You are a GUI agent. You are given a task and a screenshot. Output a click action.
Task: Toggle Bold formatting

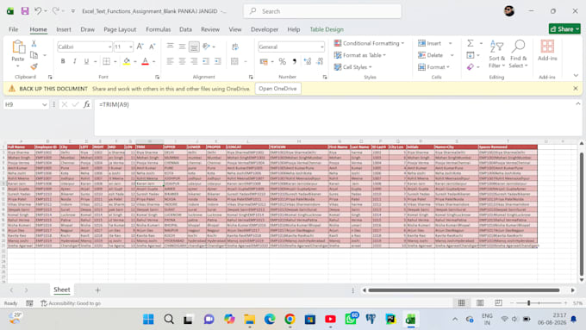[63, 61]
